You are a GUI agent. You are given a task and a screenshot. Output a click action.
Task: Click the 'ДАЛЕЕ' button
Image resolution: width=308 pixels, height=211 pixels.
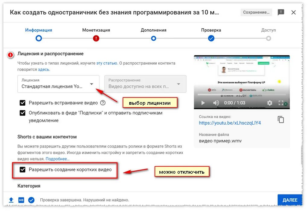pyautogui.click(x=290, y=200)
